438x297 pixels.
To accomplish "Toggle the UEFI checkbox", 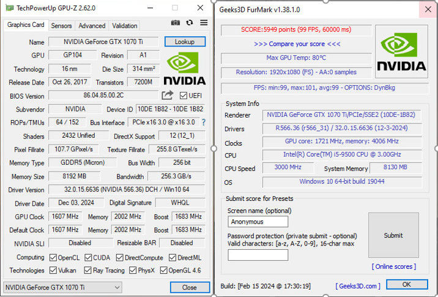I will point(184,96).
